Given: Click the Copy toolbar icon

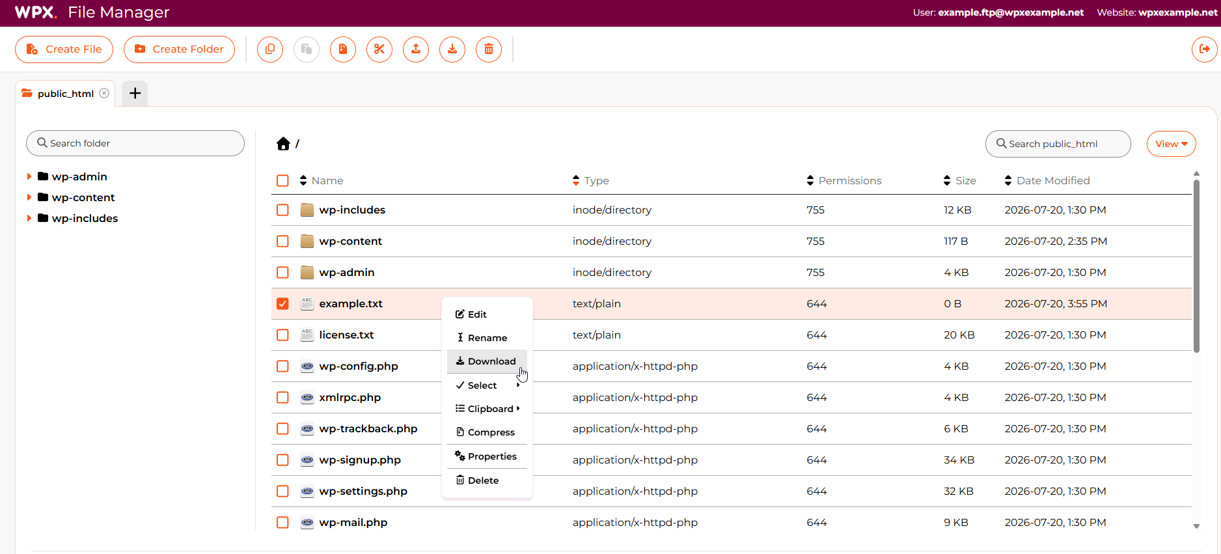Looking at the screenshot, I should point(270,49).
